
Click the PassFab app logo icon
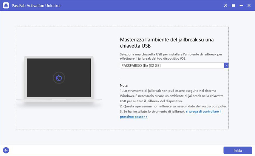(6, 6)
